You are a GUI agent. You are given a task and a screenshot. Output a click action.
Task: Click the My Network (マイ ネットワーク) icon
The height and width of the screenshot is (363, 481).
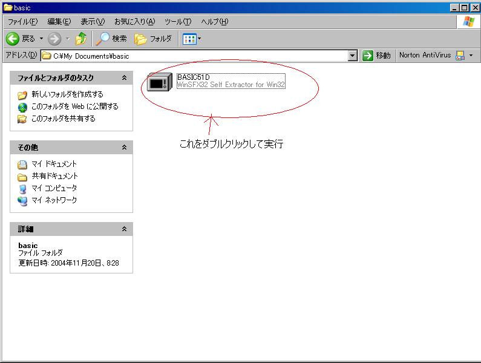pyautogui.click(x=22, y=201)
